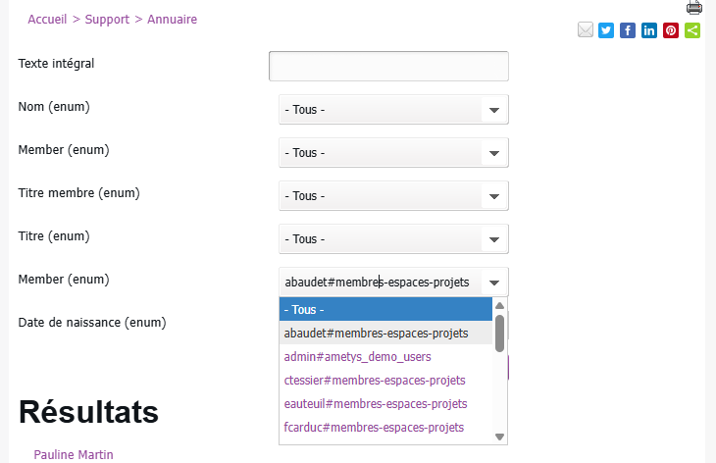
Task: Choose admin#ametys_demo_users from the list
Action: coord(357,357)
